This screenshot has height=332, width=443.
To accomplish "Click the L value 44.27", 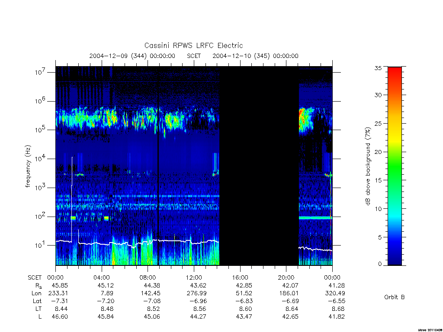I will pos(198,317).
